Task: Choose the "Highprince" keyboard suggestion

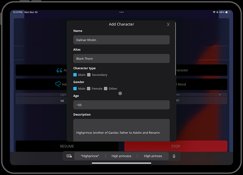Action: coord(90,156)
